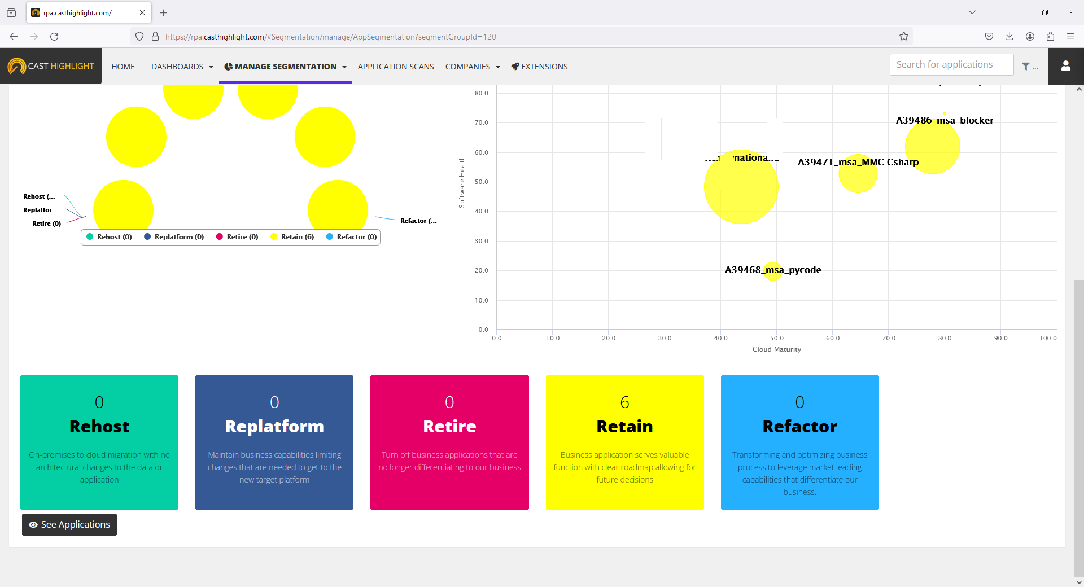Click the A39486_msa_blocker bubble
Screen dimensions: 1084x587
pyautogui.click(x=933, y=147)
